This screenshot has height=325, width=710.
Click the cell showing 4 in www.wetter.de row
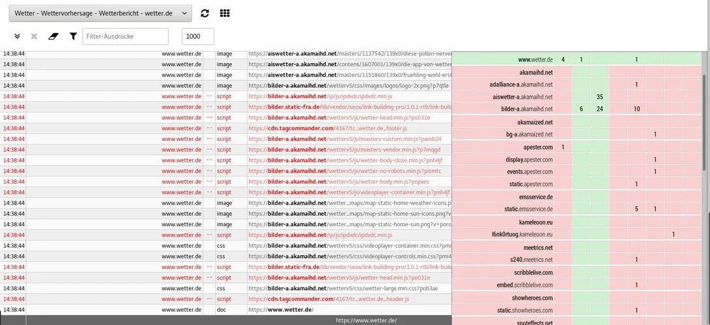coord(563,59)
